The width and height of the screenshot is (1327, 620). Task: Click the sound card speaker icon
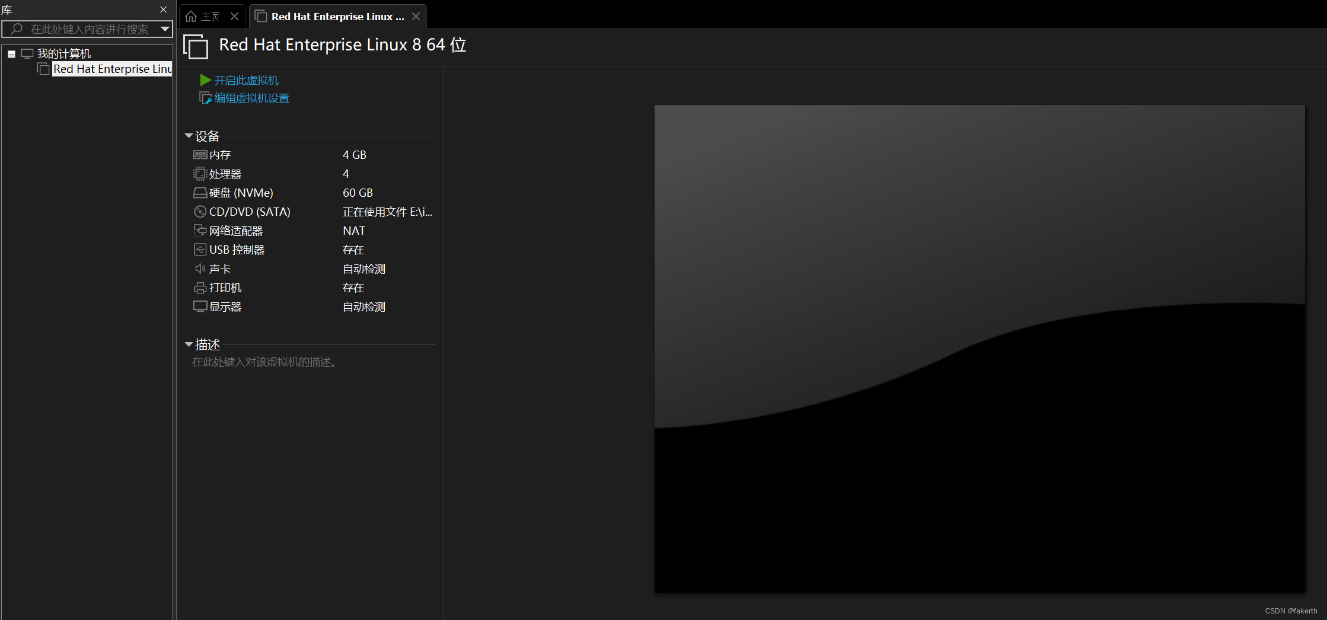[200, 269]
